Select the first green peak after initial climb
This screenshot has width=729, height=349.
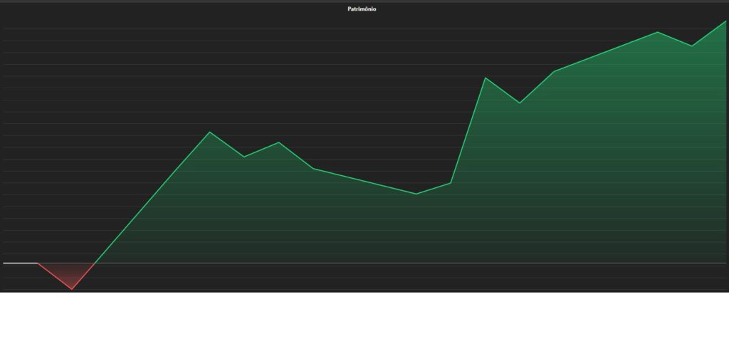[x=209, y=132]
